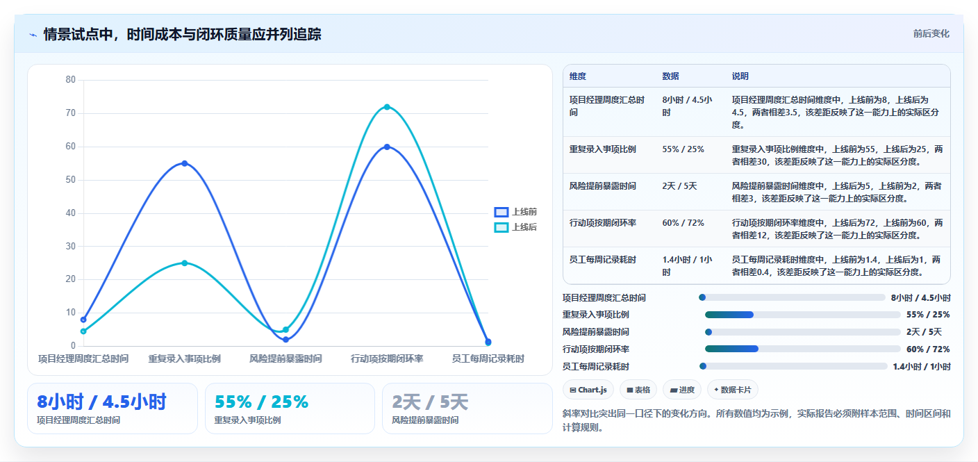978x462 pixels.
Task: Click the 上线后 peak point at 行动项按期闭环率 (72)
Action: (x=387, y=107)
